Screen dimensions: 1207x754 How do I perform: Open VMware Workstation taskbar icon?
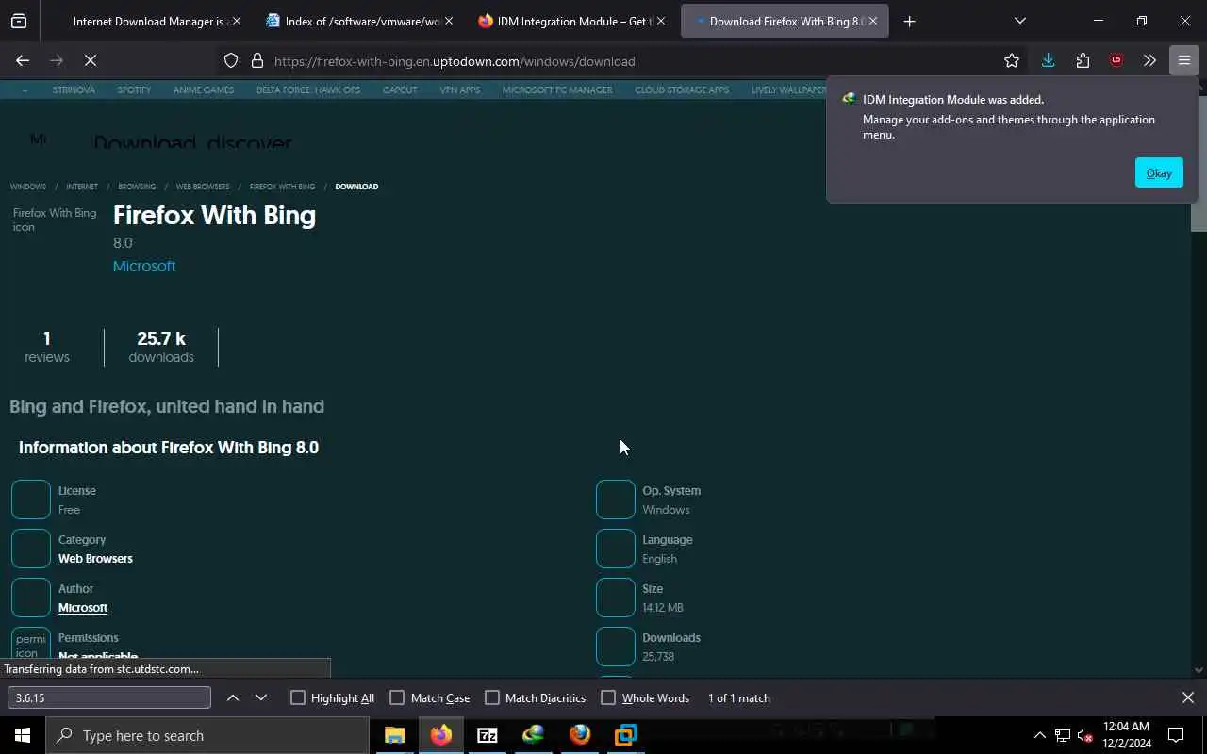click(x=625, y=735)
